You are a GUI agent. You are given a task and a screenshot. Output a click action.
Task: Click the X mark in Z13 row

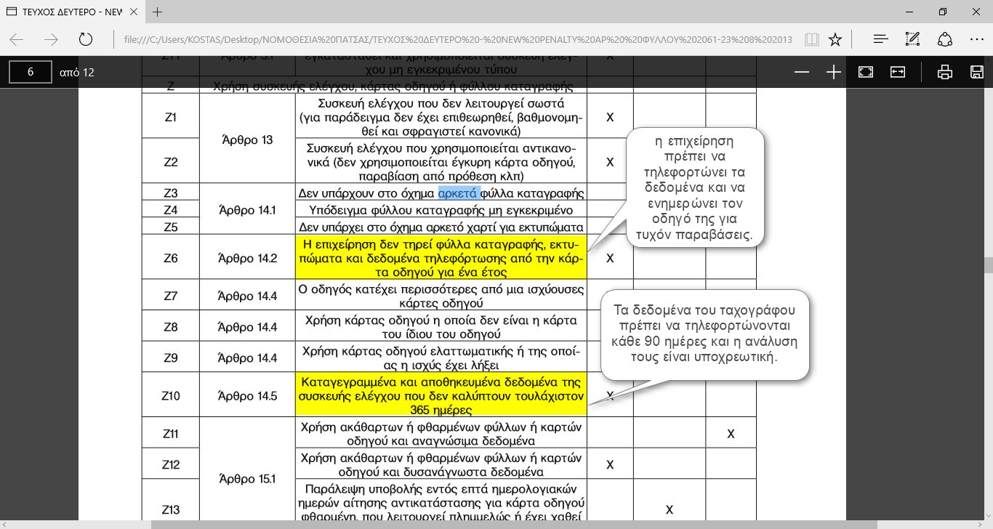(x=669, y=509)
